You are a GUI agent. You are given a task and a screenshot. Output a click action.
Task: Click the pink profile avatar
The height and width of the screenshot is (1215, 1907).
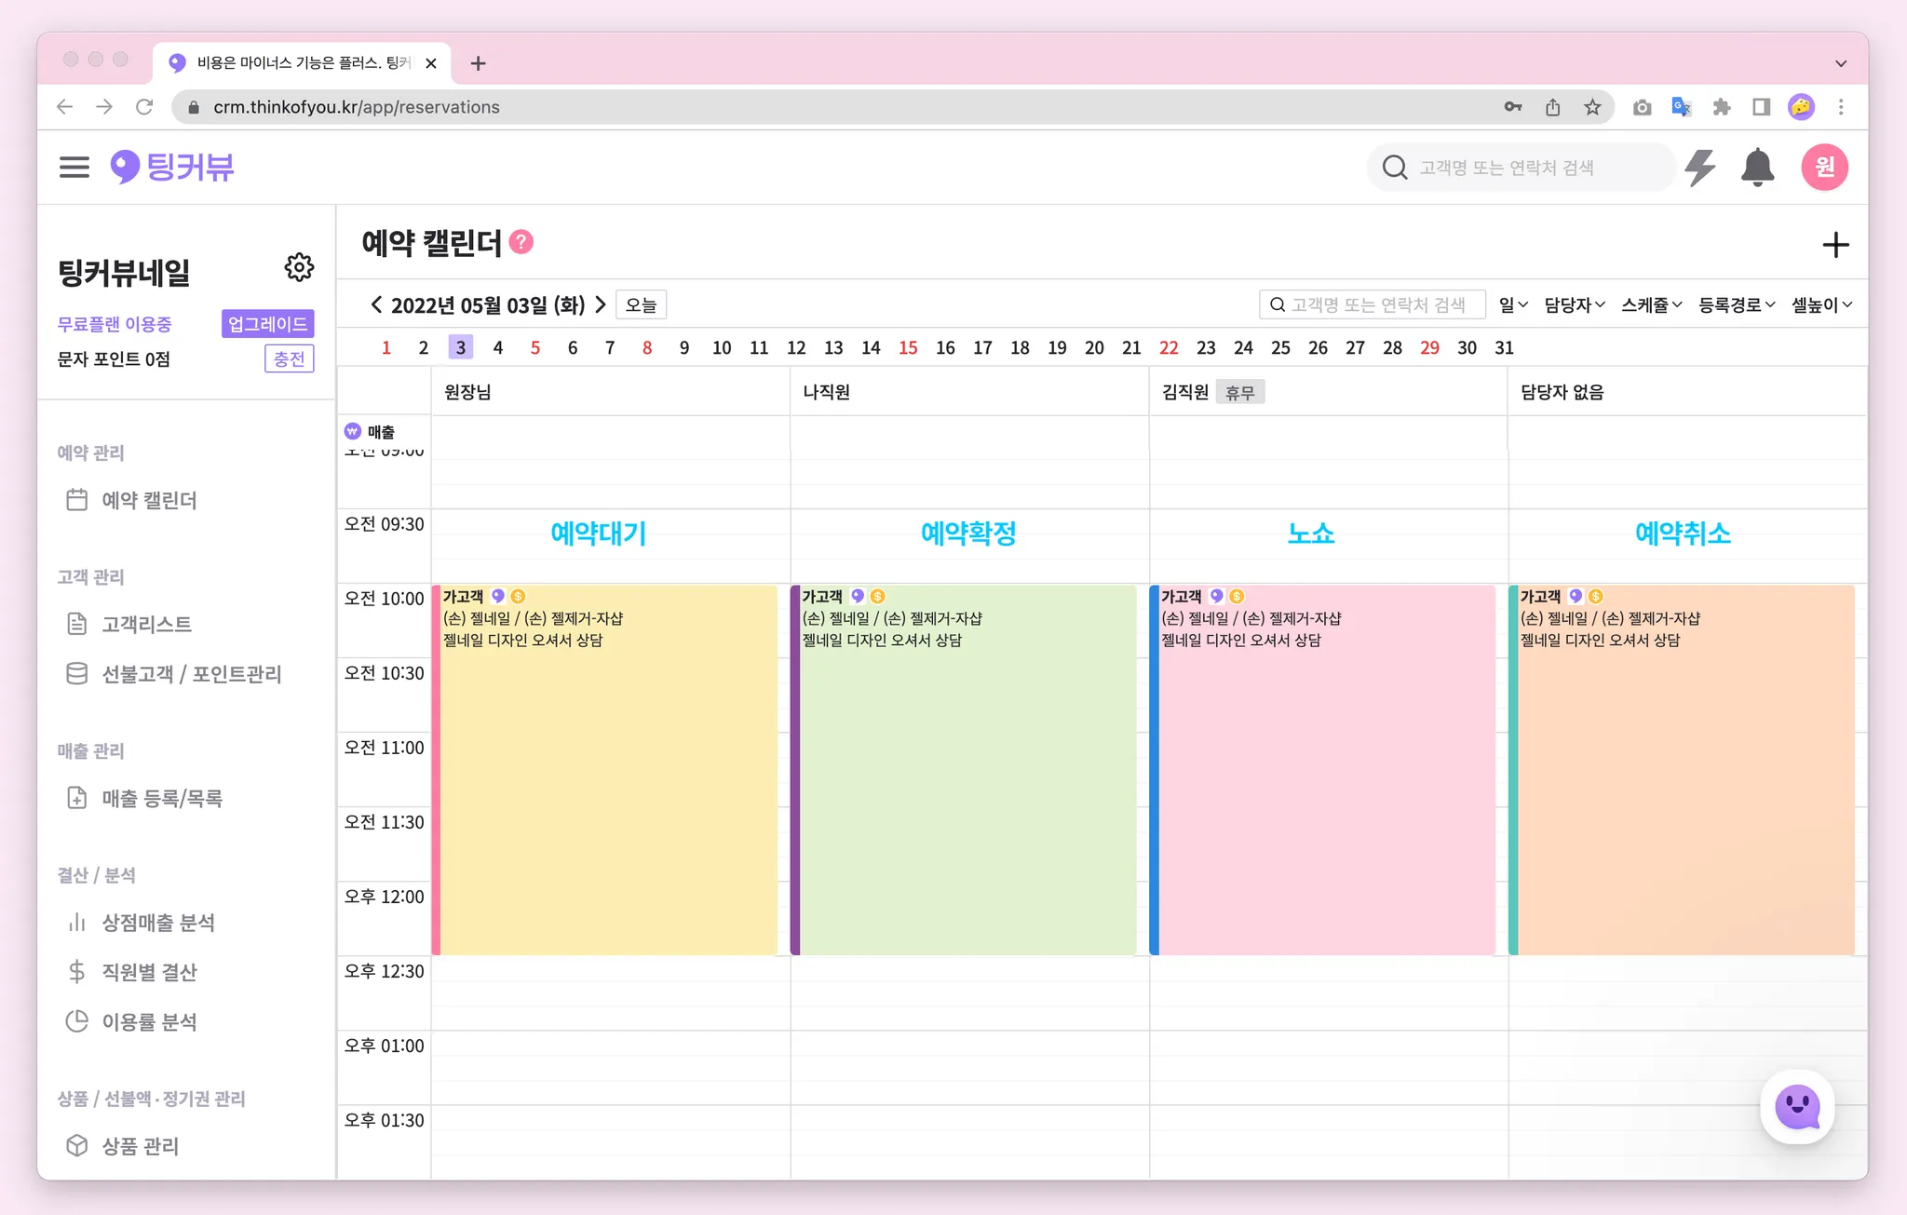click(1824, 168)
